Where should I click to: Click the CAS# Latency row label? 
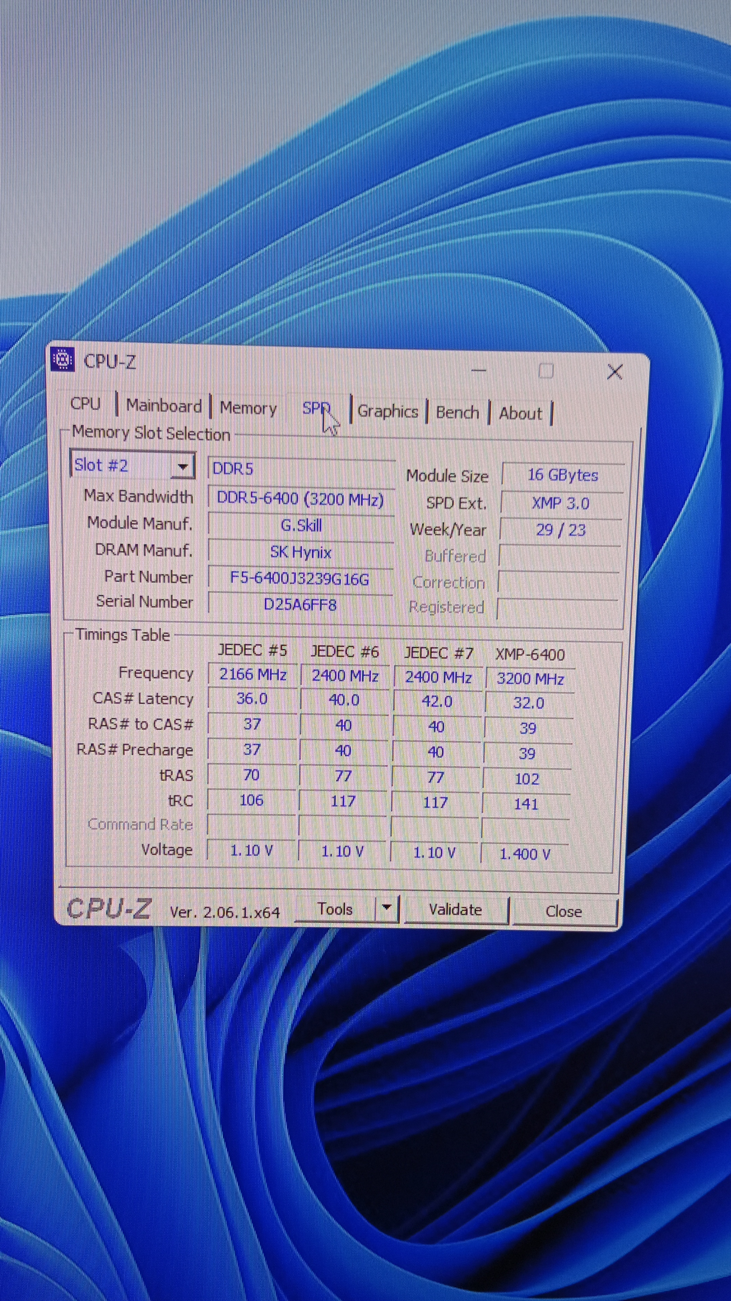pyautogui.click(x=143, y=699)
